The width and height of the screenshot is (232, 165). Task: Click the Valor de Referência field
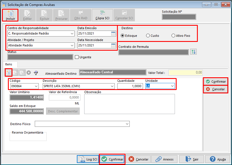[x=65, y=97]
